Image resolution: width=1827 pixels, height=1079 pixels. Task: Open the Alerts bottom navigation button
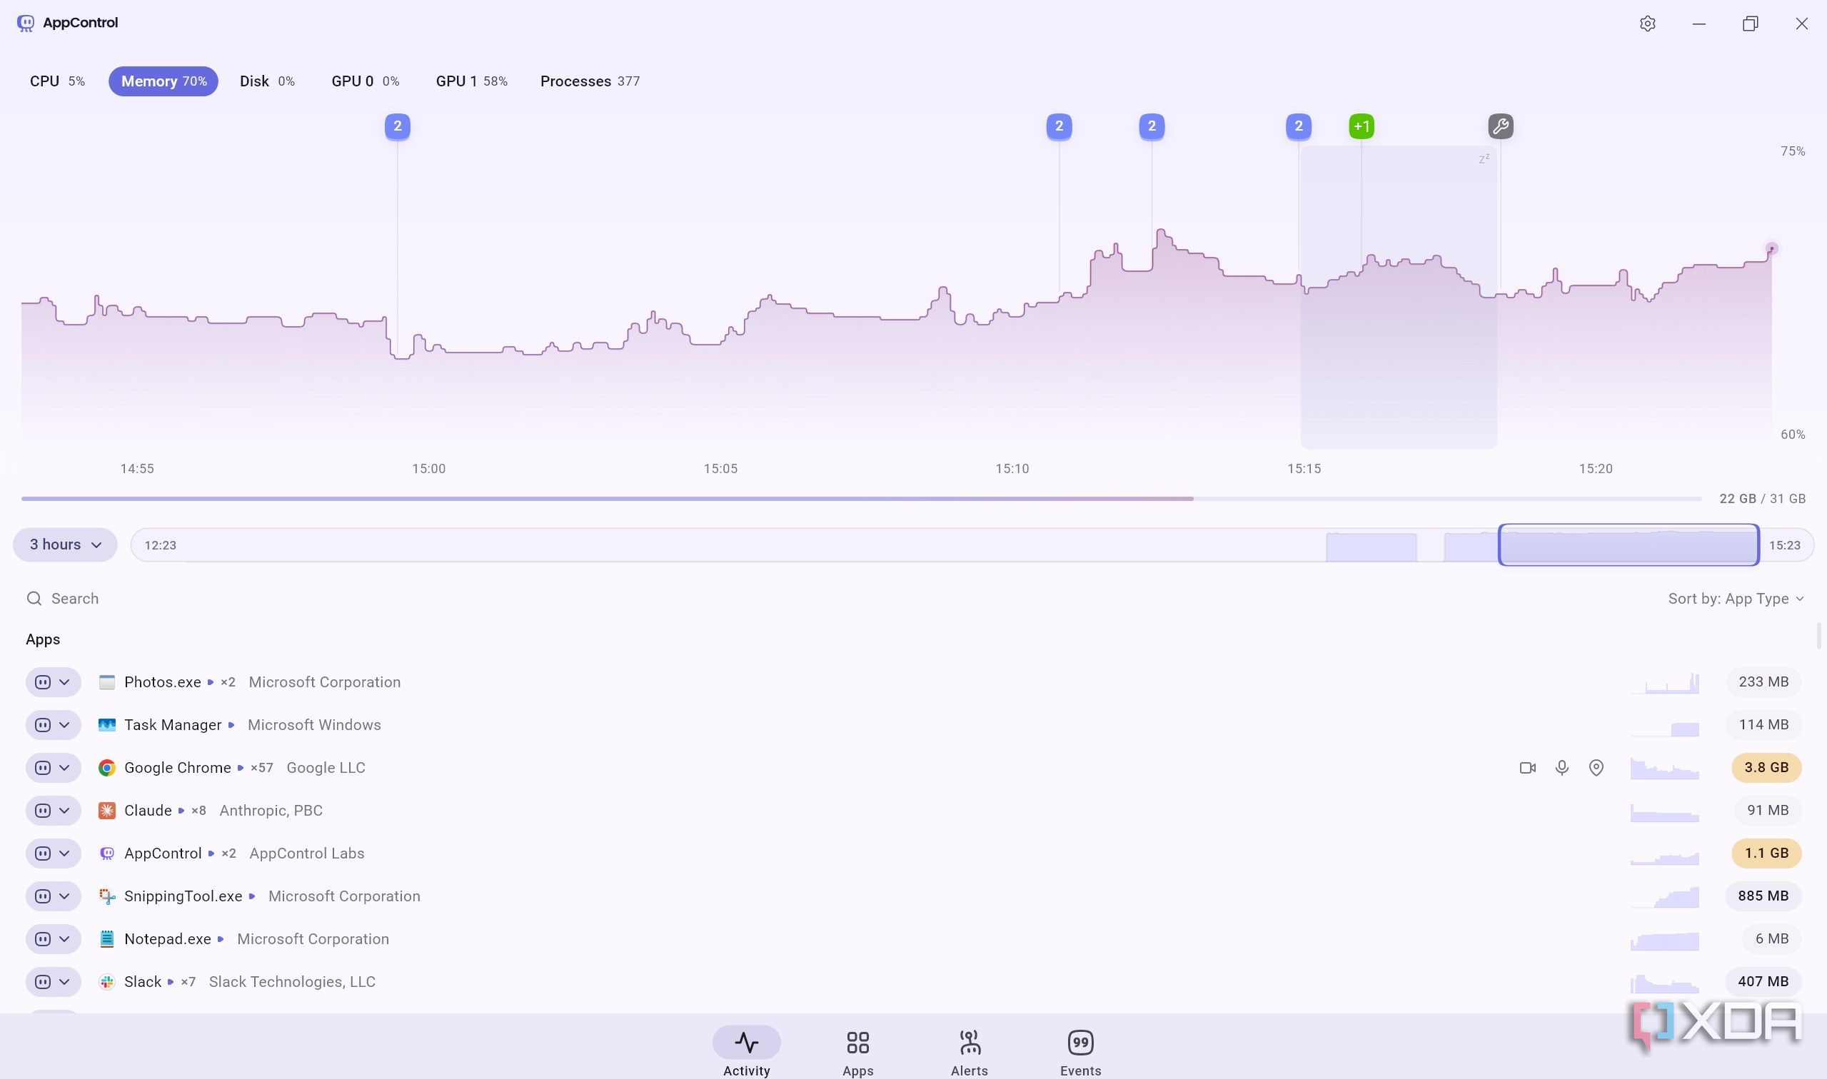[x=970, y=1053]
